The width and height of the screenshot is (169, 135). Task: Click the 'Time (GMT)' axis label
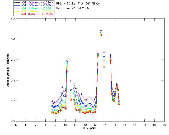coord(90,128)
